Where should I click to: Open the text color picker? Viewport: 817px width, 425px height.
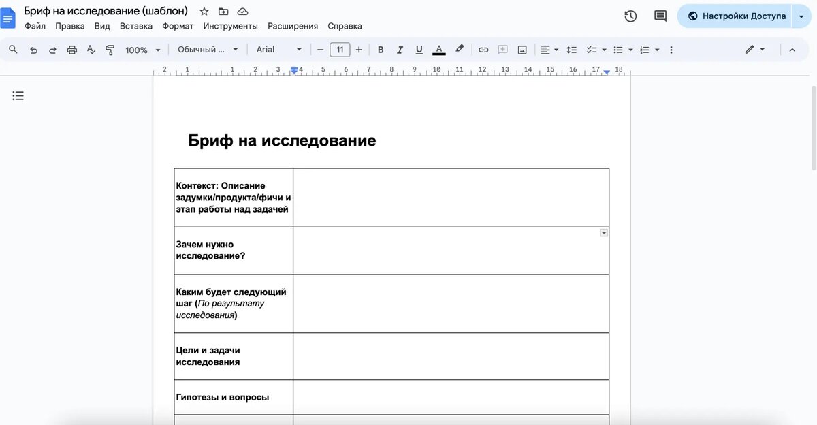pos(439,49)
